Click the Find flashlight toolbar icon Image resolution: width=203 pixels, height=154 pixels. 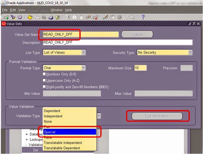[13, 17]
